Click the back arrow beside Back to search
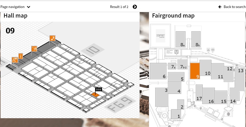 coord(220,7)
